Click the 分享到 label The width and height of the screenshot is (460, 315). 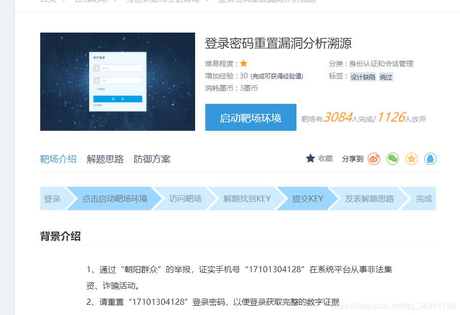coord(353,159)
